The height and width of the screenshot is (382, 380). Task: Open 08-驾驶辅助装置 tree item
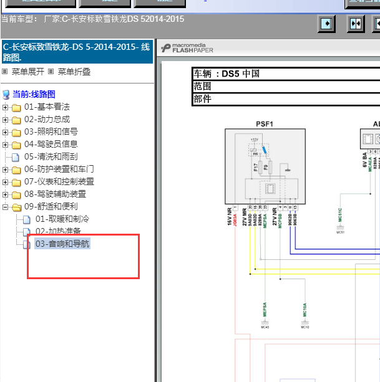point(55,194)
